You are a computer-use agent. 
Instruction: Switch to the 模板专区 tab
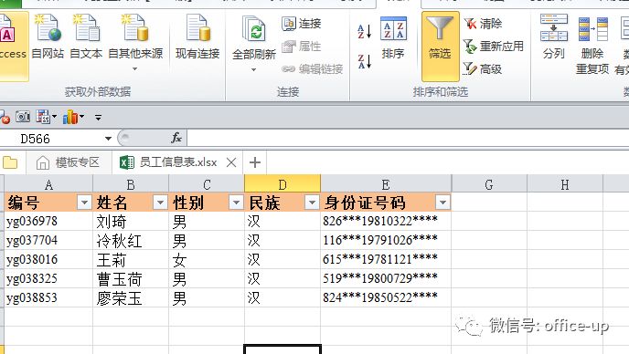pyautogui.click(x=68, y=162)
